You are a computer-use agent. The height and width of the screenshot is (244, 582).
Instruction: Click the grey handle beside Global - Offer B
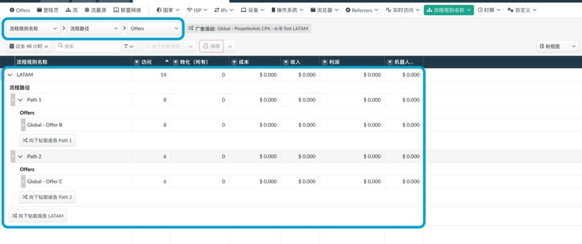[23, 125]
